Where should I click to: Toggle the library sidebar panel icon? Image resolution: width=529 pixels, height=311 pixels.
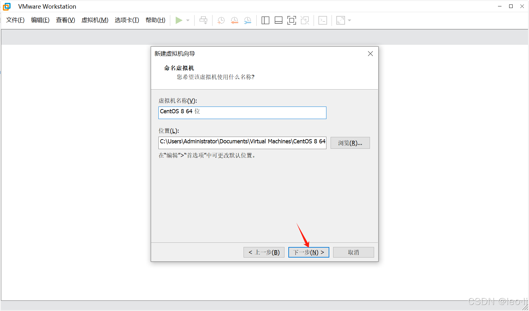coord(265,20)
